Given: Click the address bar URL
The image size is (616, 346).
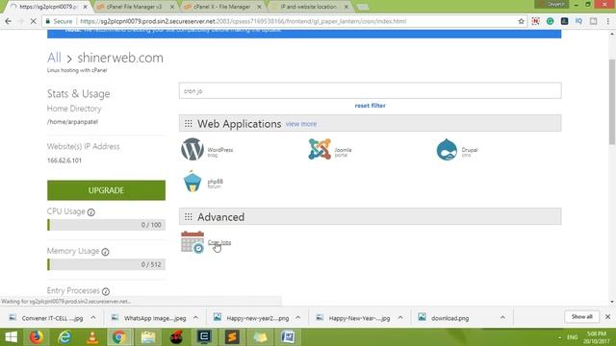Looking at the screenshot, I should [243, 21].
